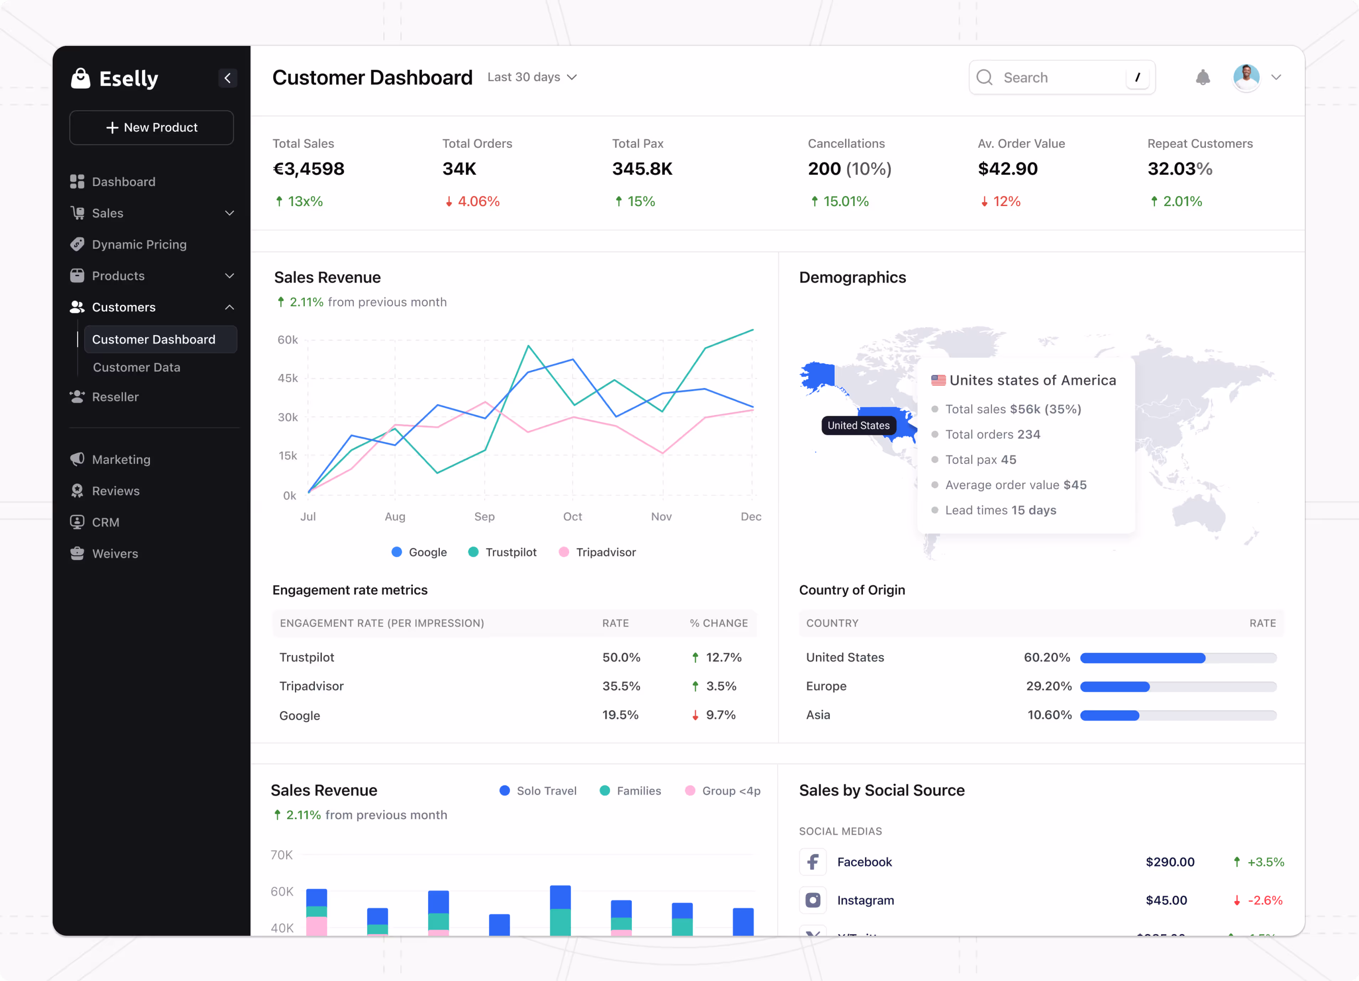The width and height of the screenshot is (1359, 981).
Task: Click the Marketing megaphone icon
Action: [x=77, y=460]
